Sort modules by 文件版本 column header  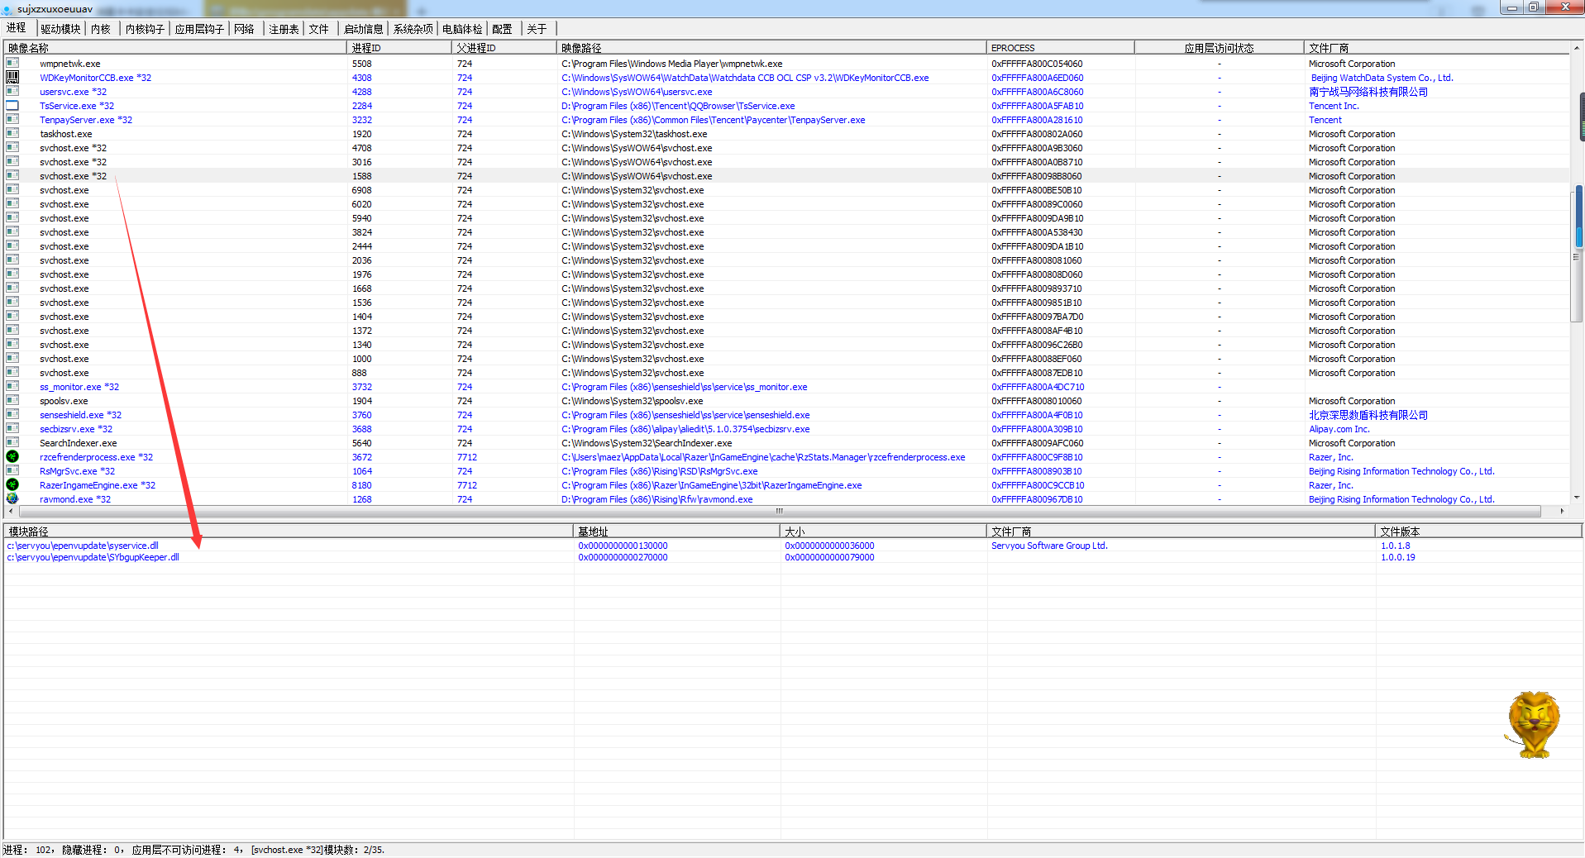(x=1479, y=531)
